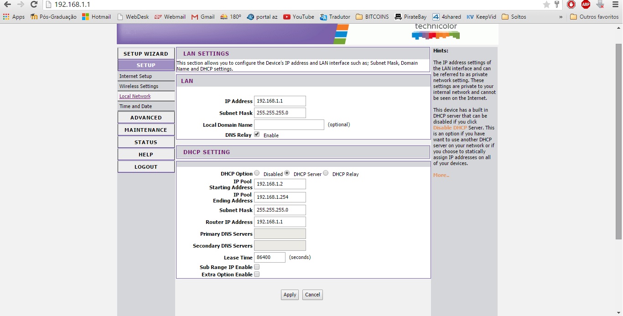
Task: Enable the Sub Range IP checkbox
Action: coord(257,267)
